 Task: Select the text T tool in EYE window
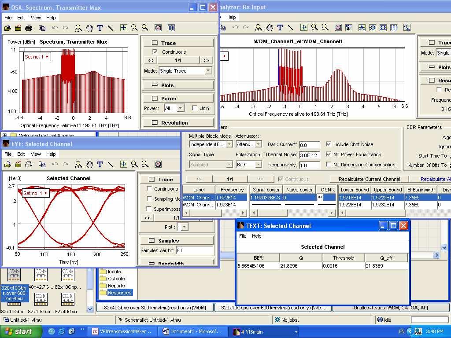point(100,165)
